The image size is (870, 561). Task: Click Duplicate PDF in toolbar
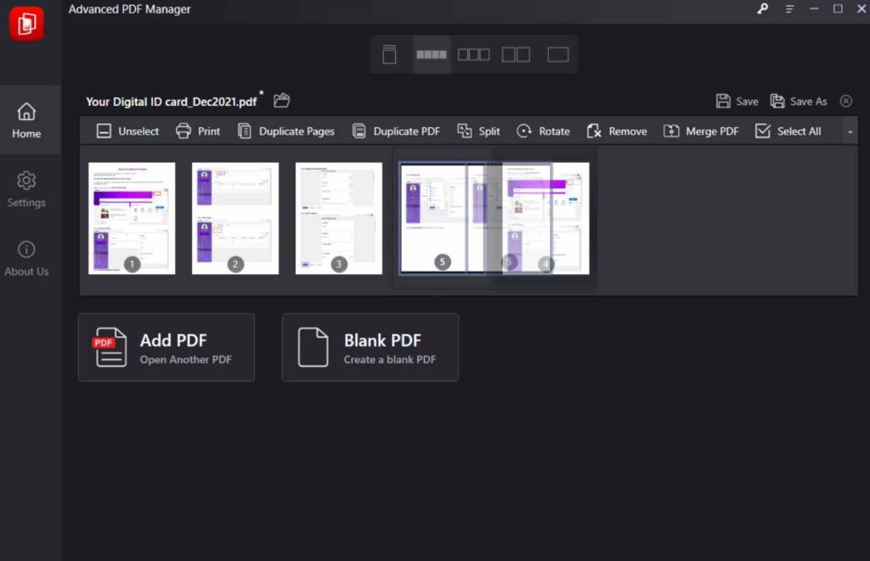[396, 132]
